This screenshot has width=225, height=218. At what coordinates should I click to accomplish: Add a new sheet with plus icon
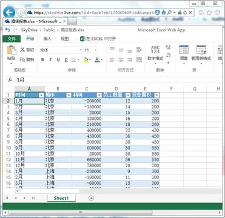(x=91, y=198)
